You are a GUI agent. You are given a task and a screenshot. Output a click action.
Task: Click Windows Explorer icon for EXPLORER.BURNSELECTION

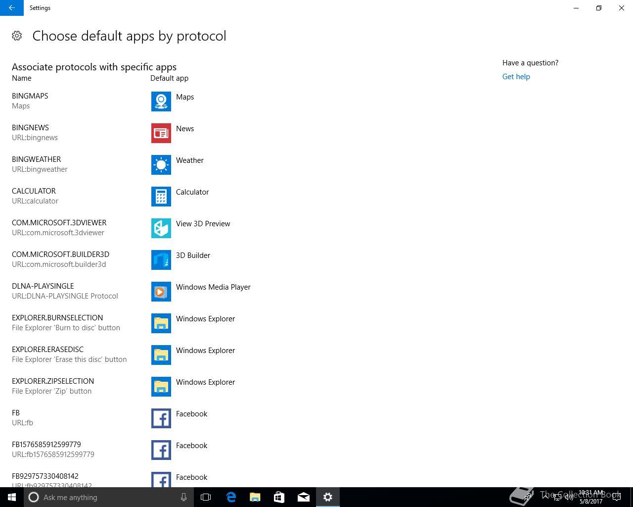[x=161, y=323]
